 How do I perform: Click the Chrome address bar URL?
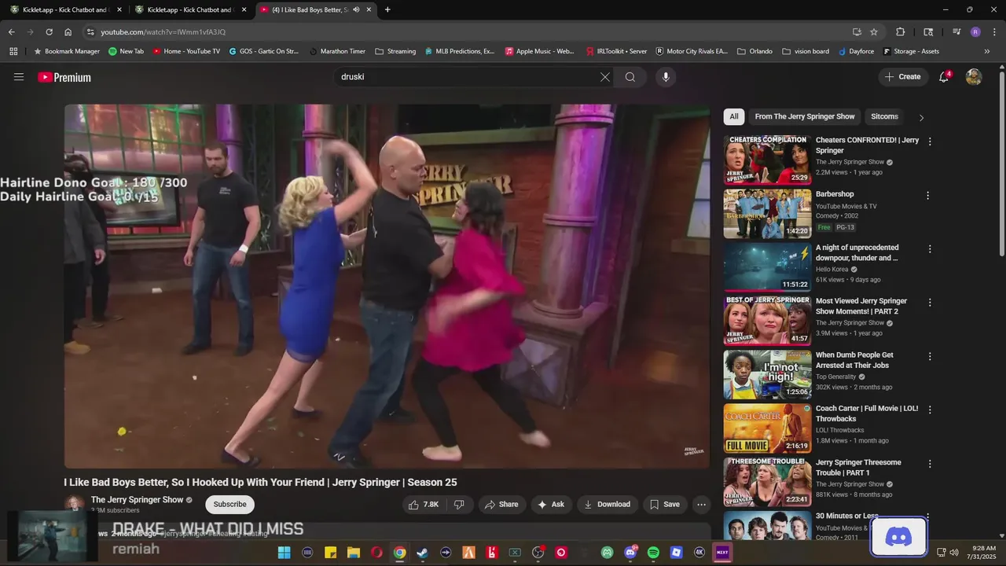point(163,32)
